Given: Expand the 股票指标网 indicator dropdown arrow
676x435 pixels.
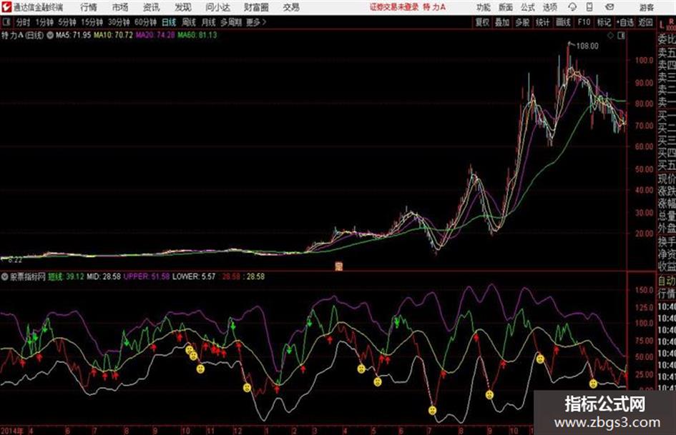Looking at the screenshot, I should (x=5, y=276).
